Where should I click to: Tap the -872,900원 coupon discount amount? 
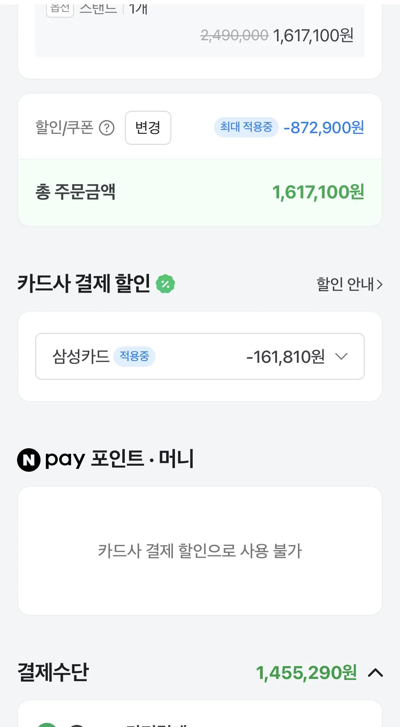tap(324, 127)
